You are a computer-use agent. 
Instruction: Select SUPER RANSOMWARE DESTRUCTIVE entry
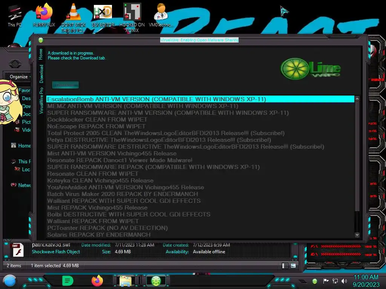[x=200, y=147]
